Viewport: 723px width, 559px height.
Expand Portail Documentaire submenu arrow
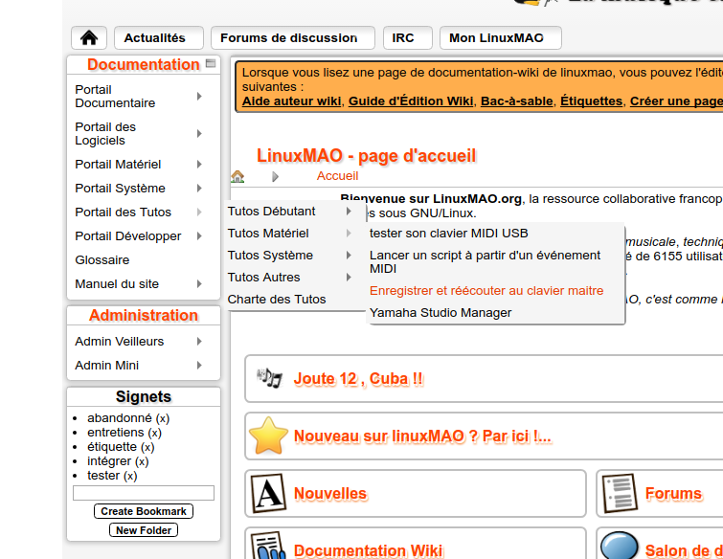199,96
